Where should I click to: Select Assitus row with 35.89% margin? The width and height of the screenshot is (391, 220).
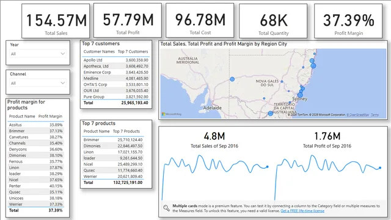click(x=35, y=125)
